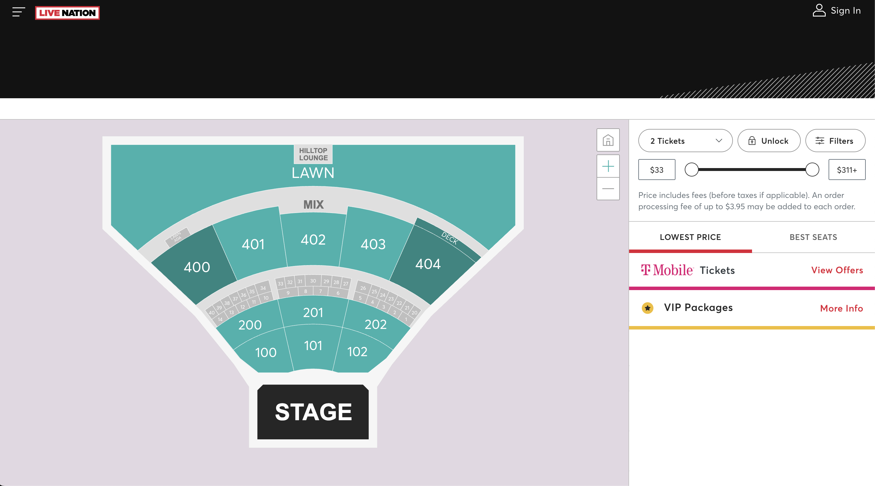Click the $33 minimum price field
Viewport: 875px width, 486px height.
tap(657, 170)
